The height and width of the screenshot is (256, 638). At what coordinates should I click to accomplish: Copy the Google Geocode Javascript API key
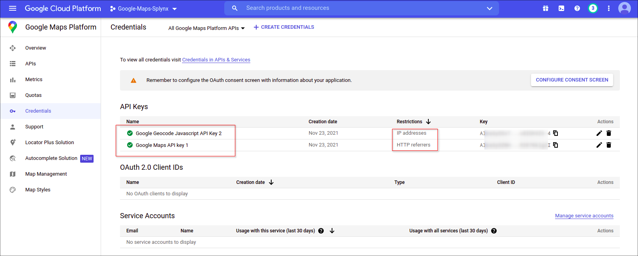click(x=555, y=133)
